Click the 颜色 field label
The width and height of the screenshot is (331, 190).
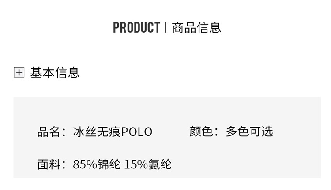point(201,132)
